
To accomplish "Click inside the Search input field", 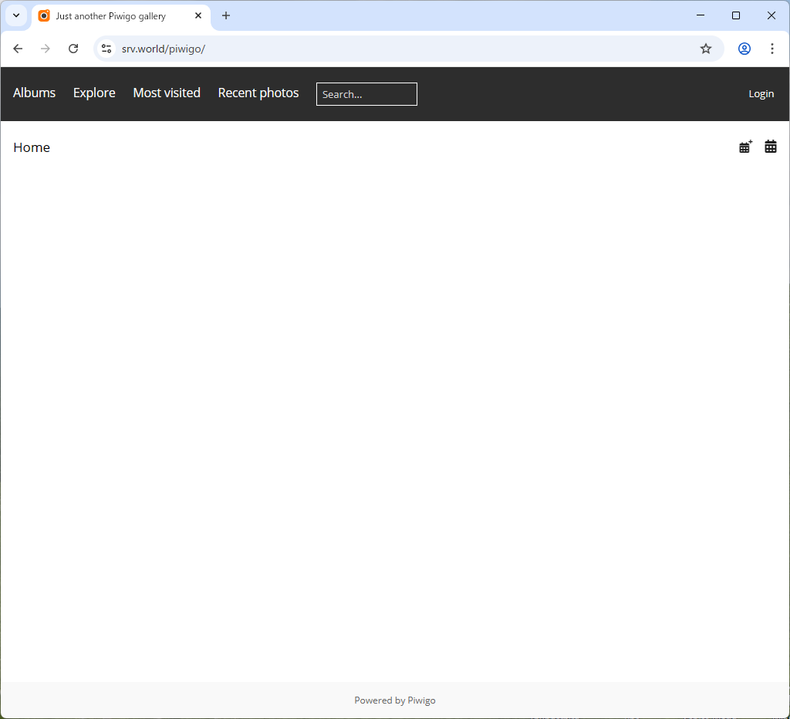I will [366, 94].
